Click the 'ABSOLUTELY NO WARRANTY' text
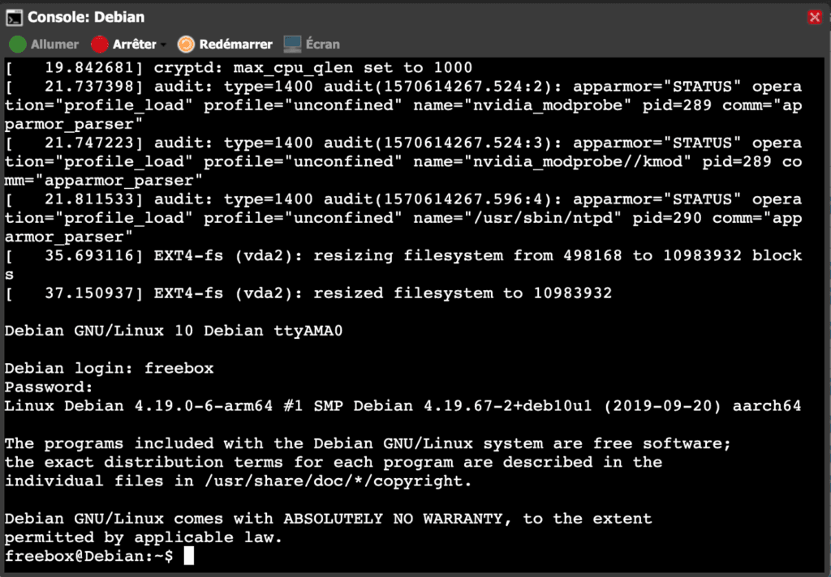 [393, 519]
